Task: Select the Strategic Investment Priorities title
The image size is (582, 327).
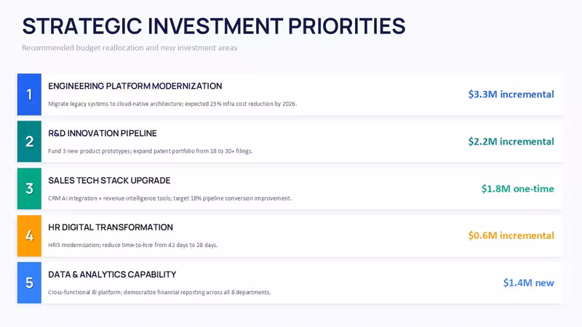Action: point(214,26)
